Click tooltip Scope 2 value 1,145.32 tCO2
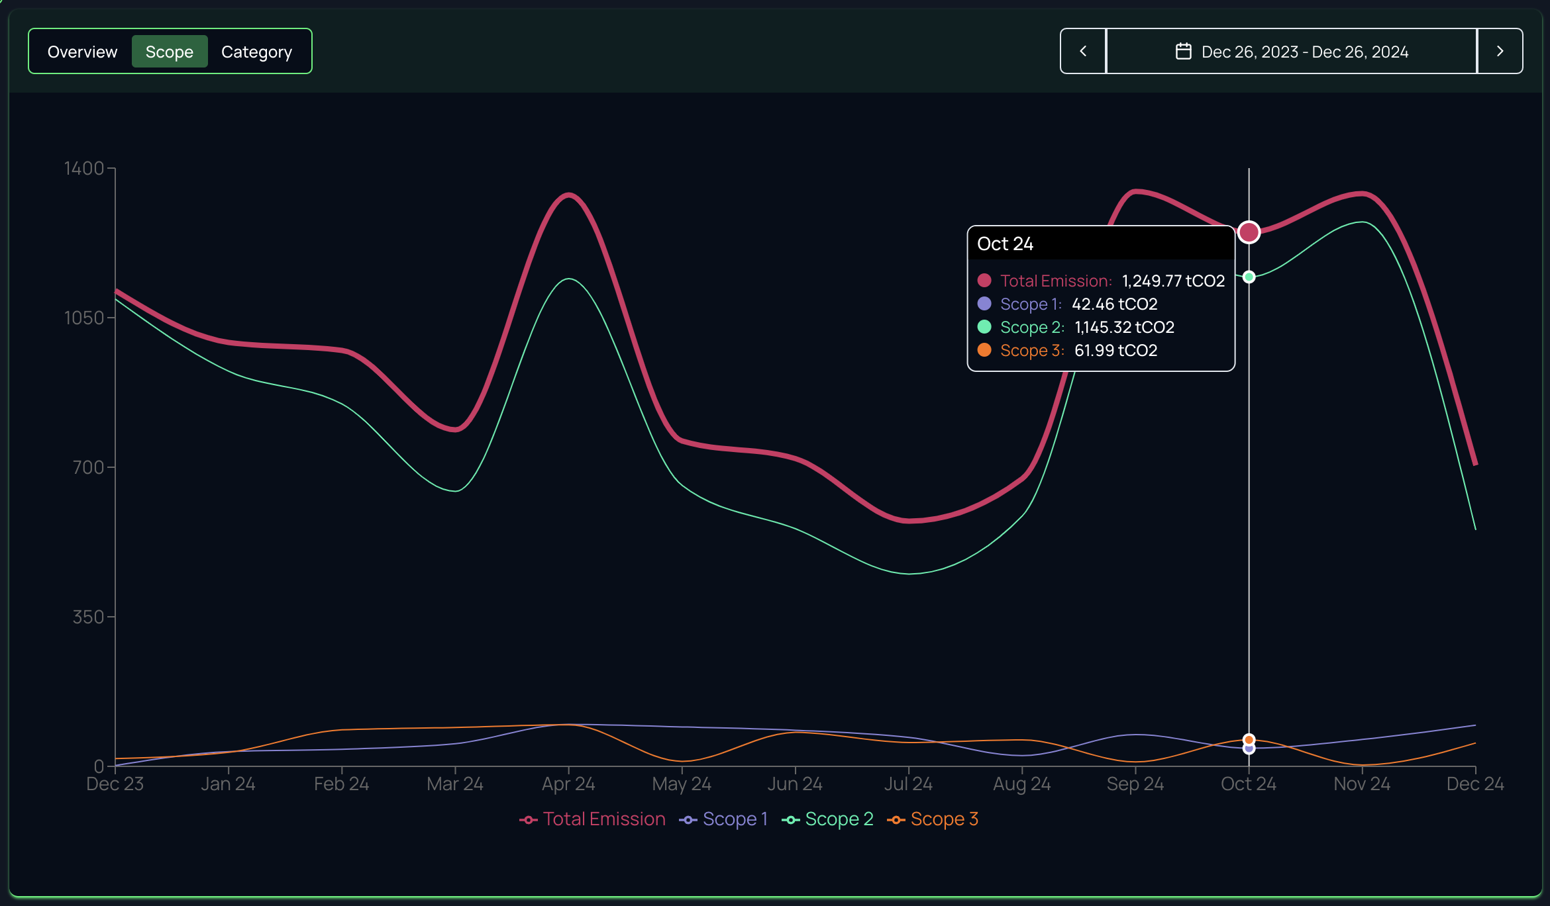This screenshot has width=1550, height=906. coord(1124,328)
